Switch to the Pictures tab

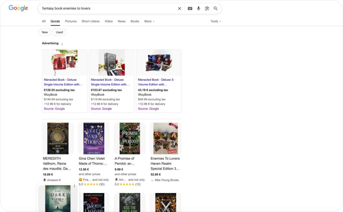point(71,21)
